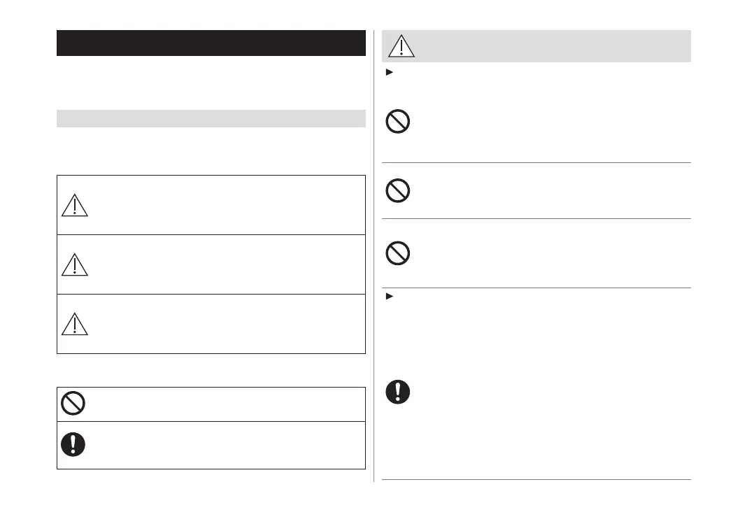This screenshot has width=747, height=531.
Task: Click the empty cell next to the left prohibition symbol
Action: click(x=224, y=404)
